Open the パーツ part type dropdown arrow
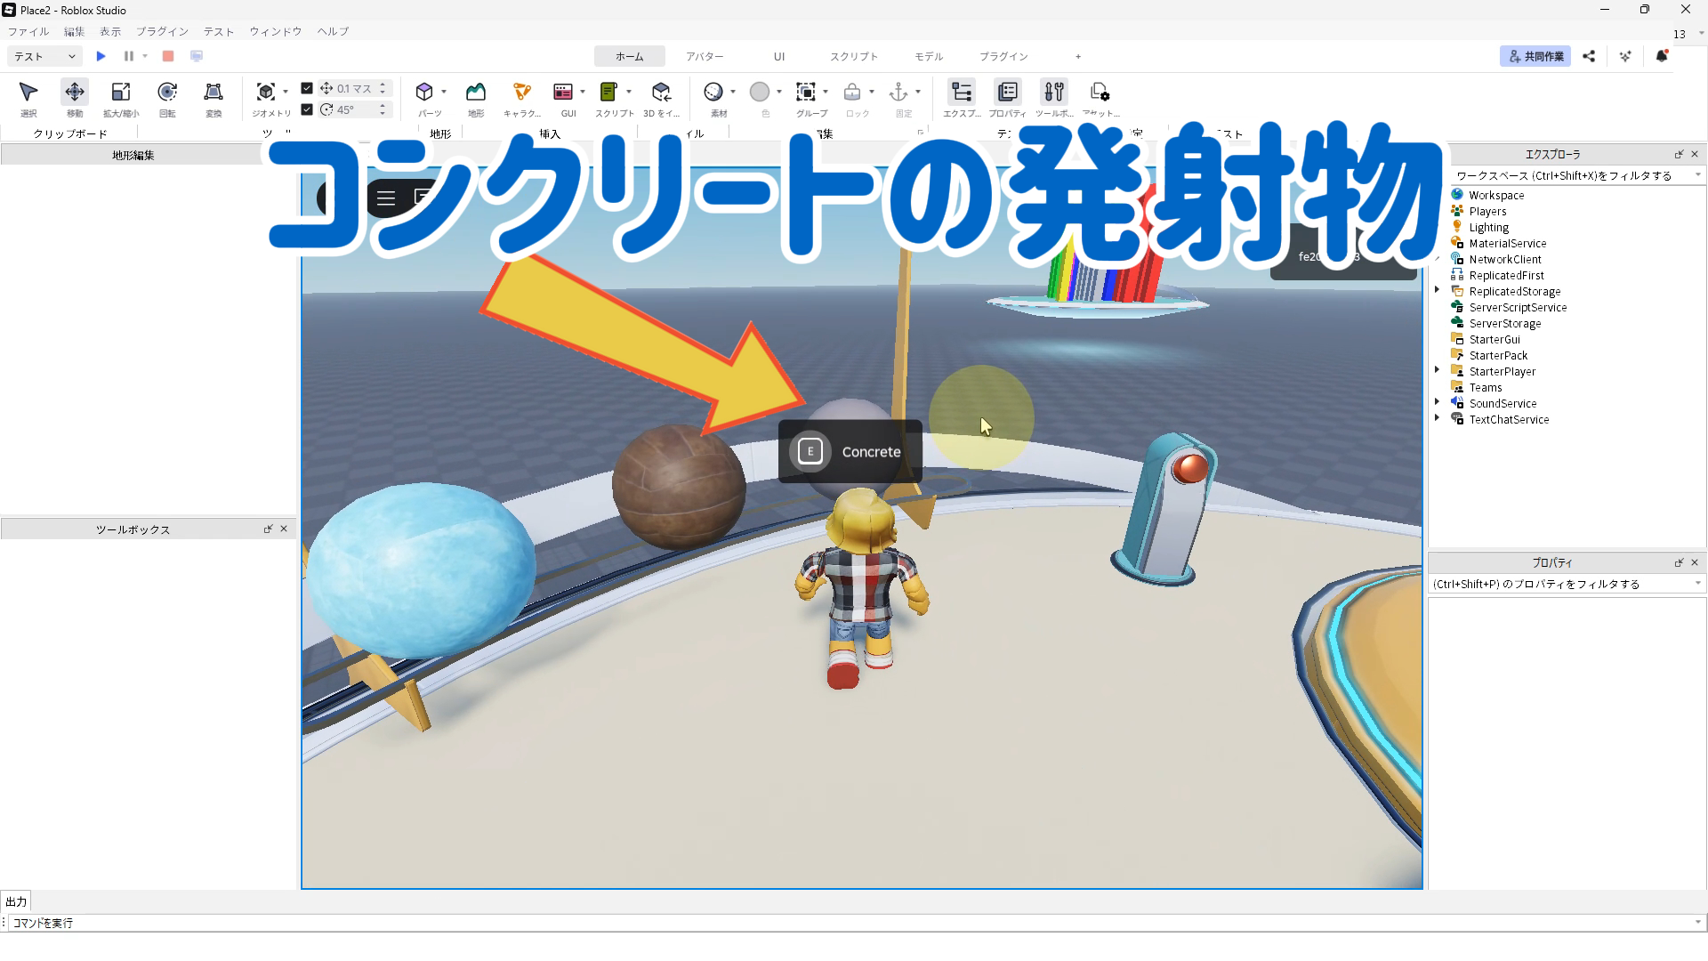This screenshot has width=1708, height=961. [444, 92]
